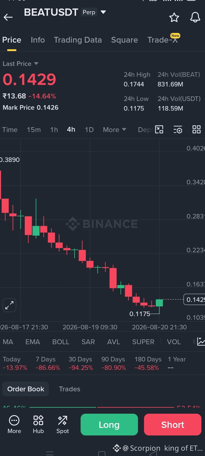205x456 pixels.
Task: Tap the Mark Price 0.1426 text
Action: coord(30,108)
